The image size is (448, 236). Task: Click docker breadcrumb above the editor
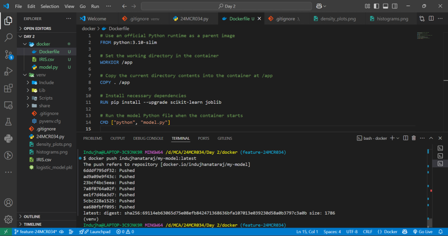[89, 29]
